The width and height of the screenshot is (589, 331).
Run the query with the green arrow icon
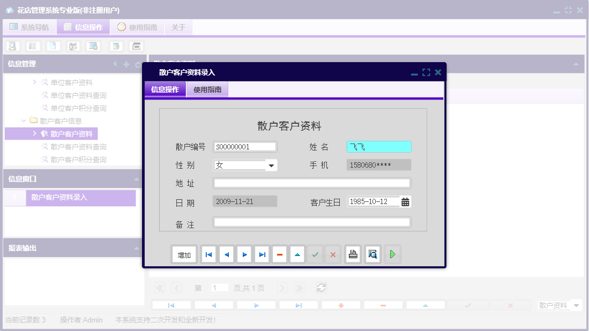click(392, 254)
